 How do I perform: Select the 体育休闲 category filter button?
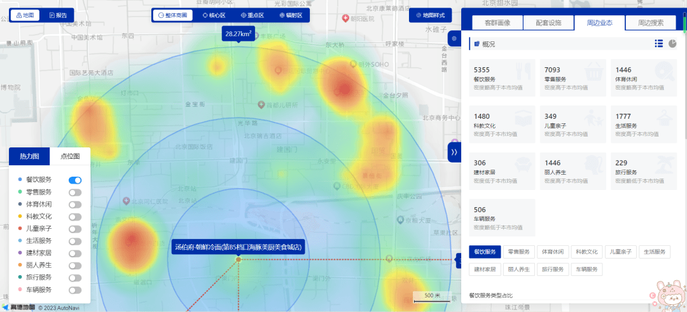point(553,252)
